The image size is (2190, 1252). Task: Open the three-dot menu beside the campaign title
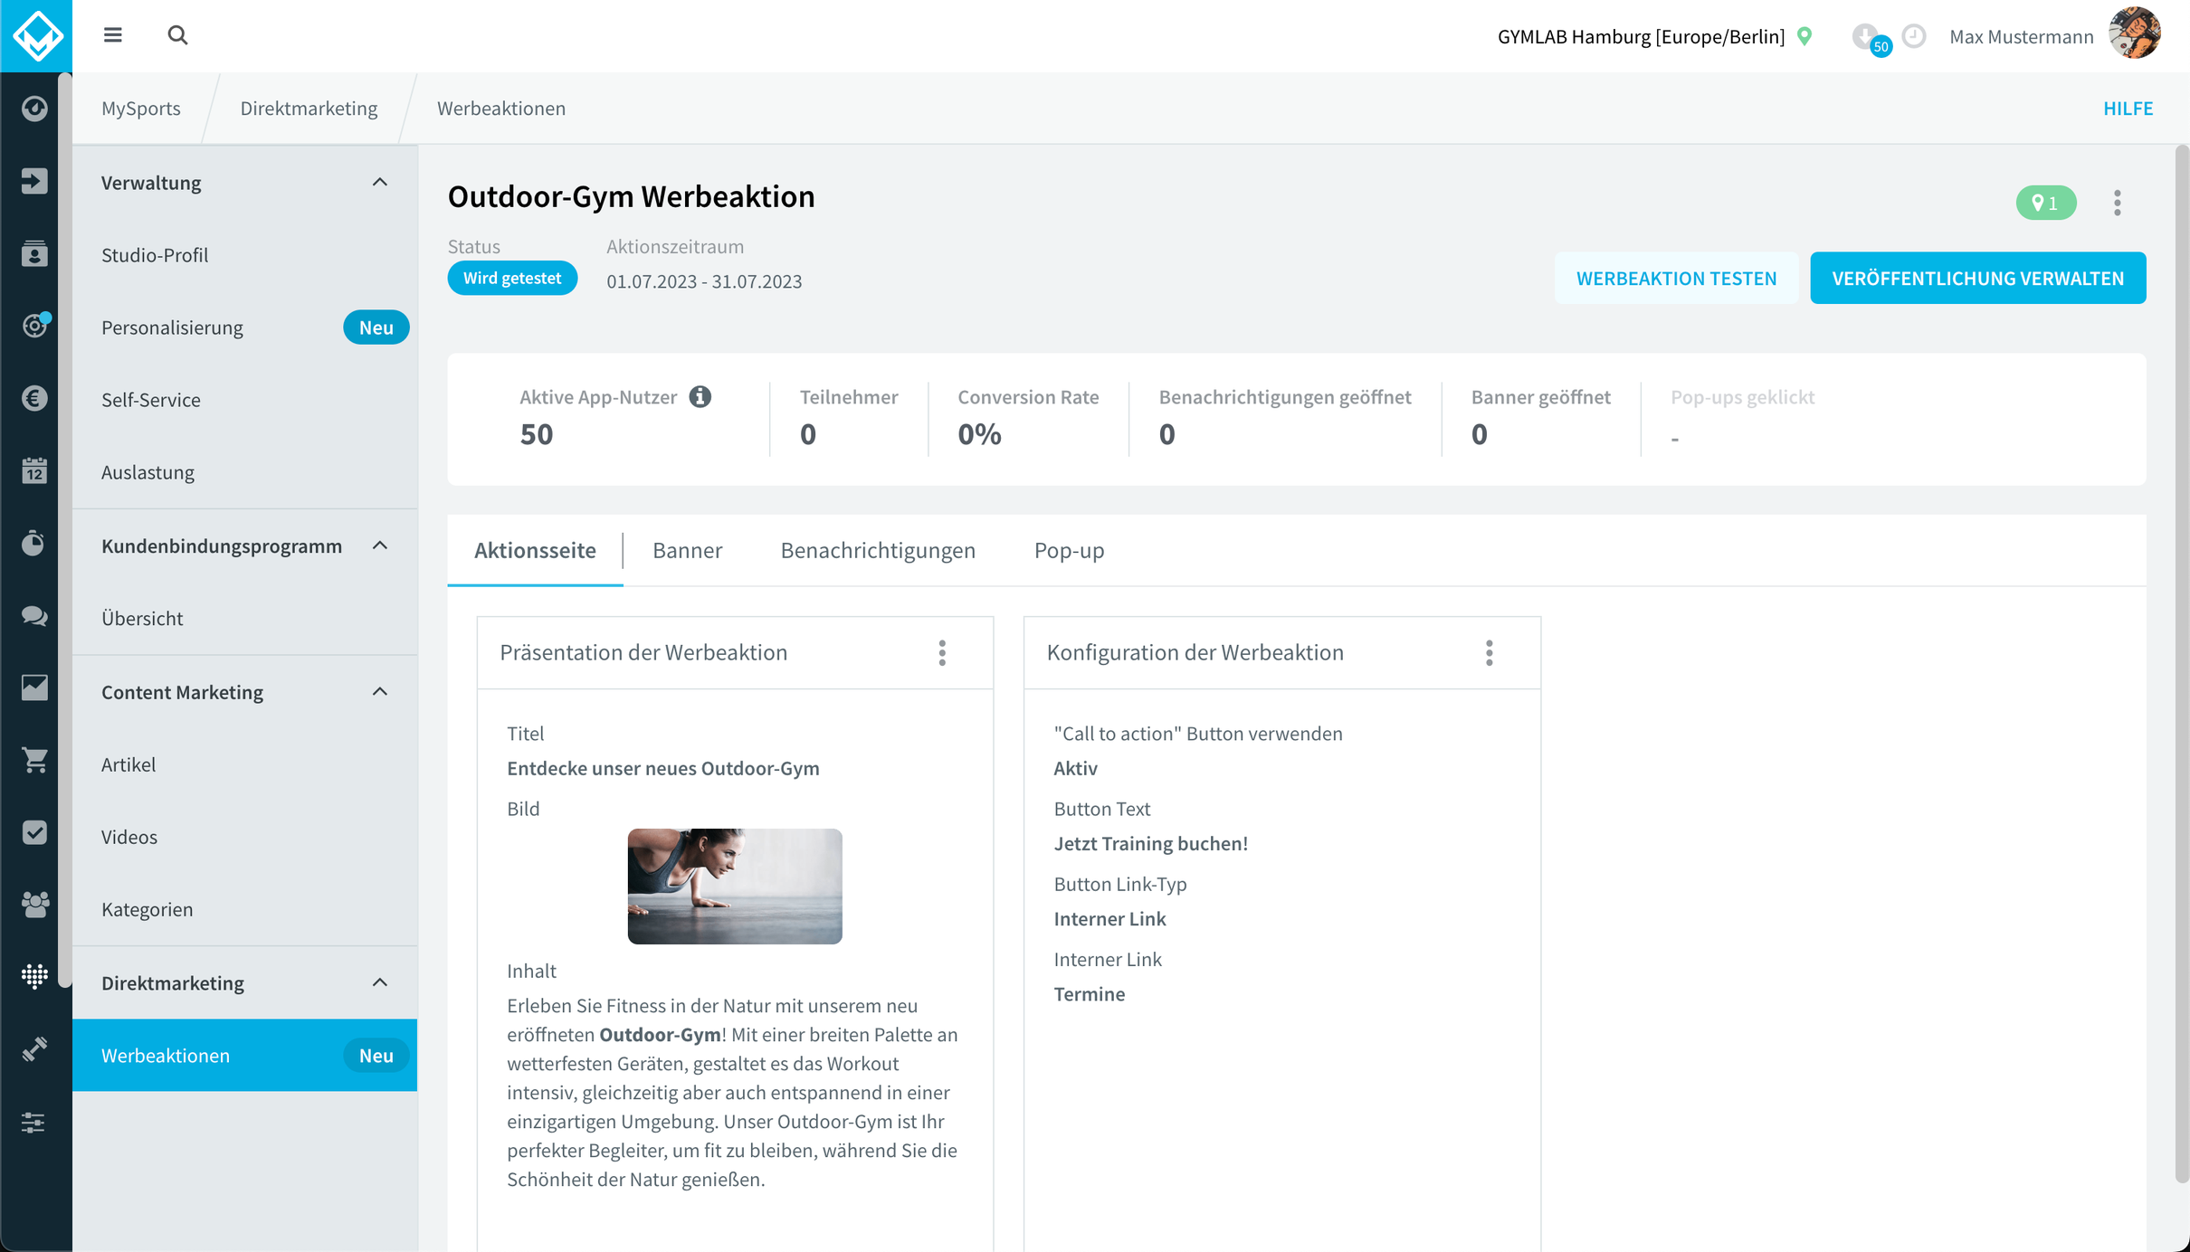click(2118, 203)
